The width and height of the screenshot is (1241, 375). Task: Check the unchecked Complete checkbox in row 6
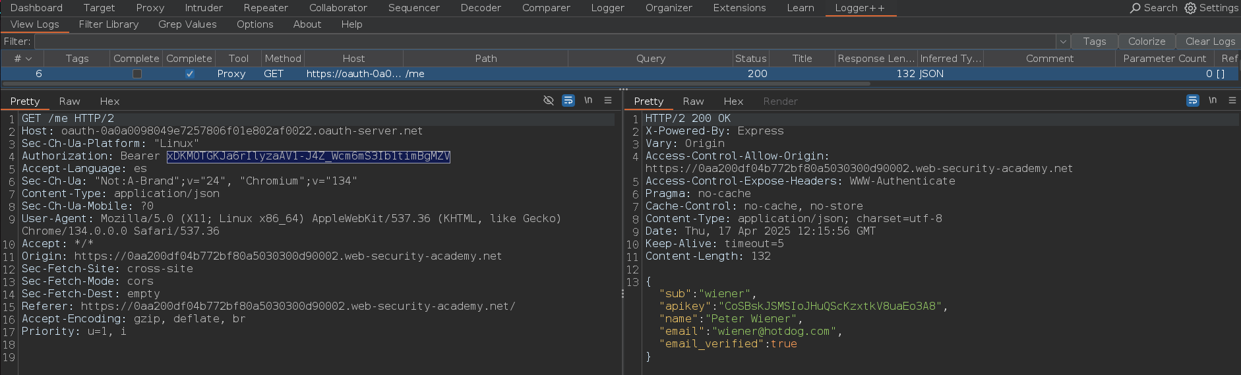click(137, 74)
